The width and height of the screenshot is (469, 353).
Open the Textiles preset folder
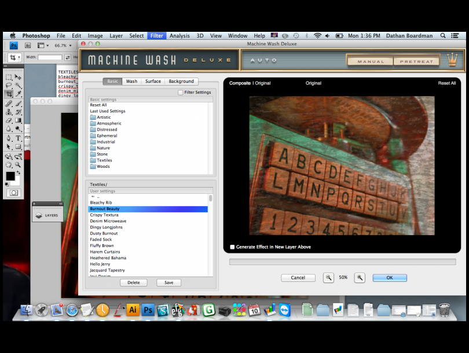(104, 160)
